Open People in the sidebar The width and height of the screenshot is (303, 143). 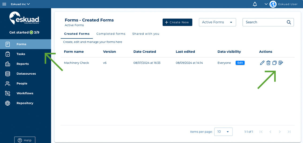[25, 84]
